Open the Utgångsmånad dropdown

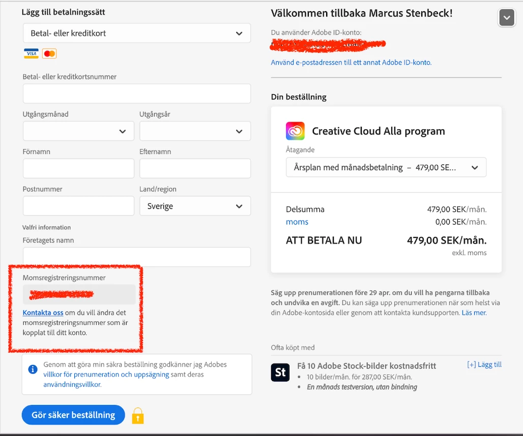point(78,131)
